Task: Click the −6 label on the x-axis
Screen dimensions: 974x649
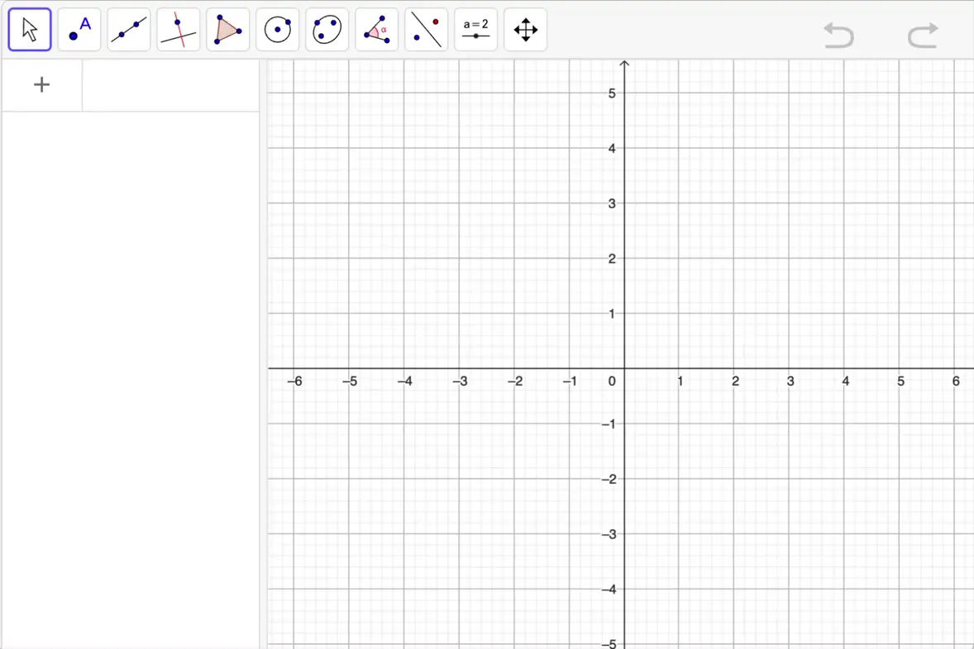Action: click(294, 381)
